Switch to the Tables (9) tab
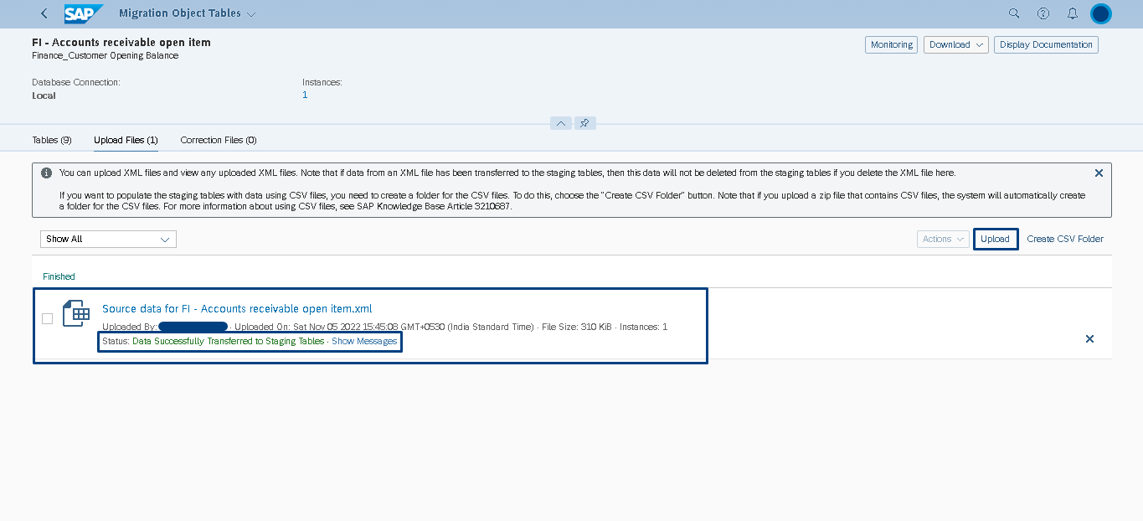The image size is (1143, 521). tap(52, 140)
